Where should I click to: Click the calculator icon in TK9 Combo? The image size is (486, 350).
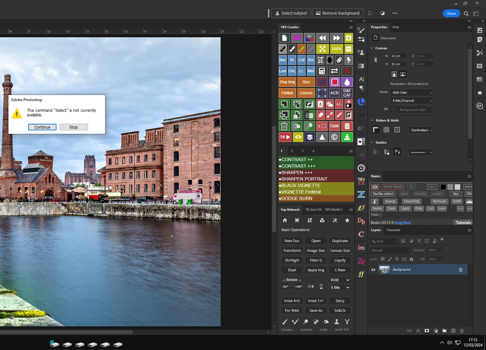point(322,71)
